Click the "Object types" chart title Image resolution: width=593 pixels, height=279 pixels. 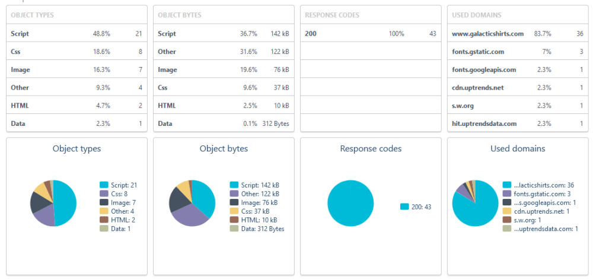pyautogui.click(x=76, y=149)
